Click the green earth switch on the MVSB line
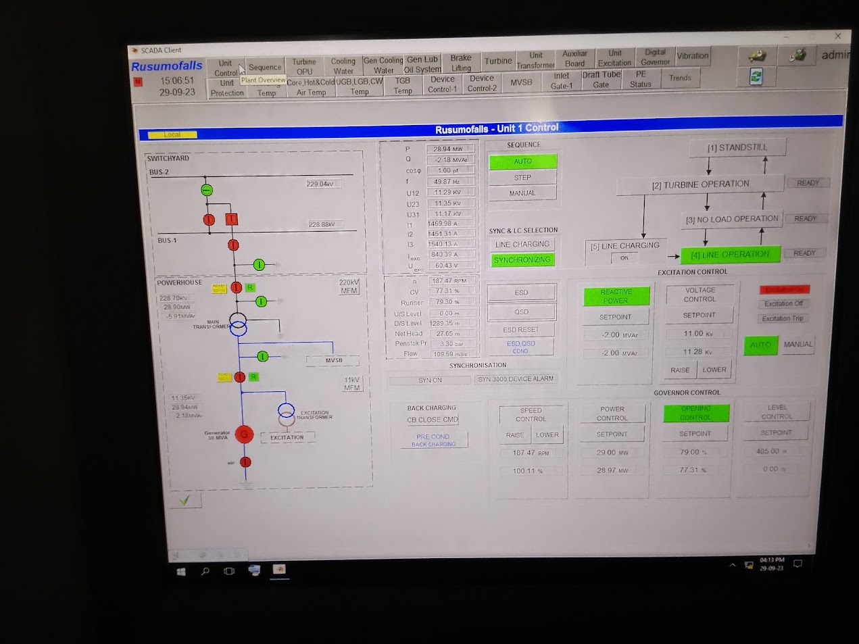The width and height of the screenshot is (859, 644). pyautogui.click(x=263, y=356)
